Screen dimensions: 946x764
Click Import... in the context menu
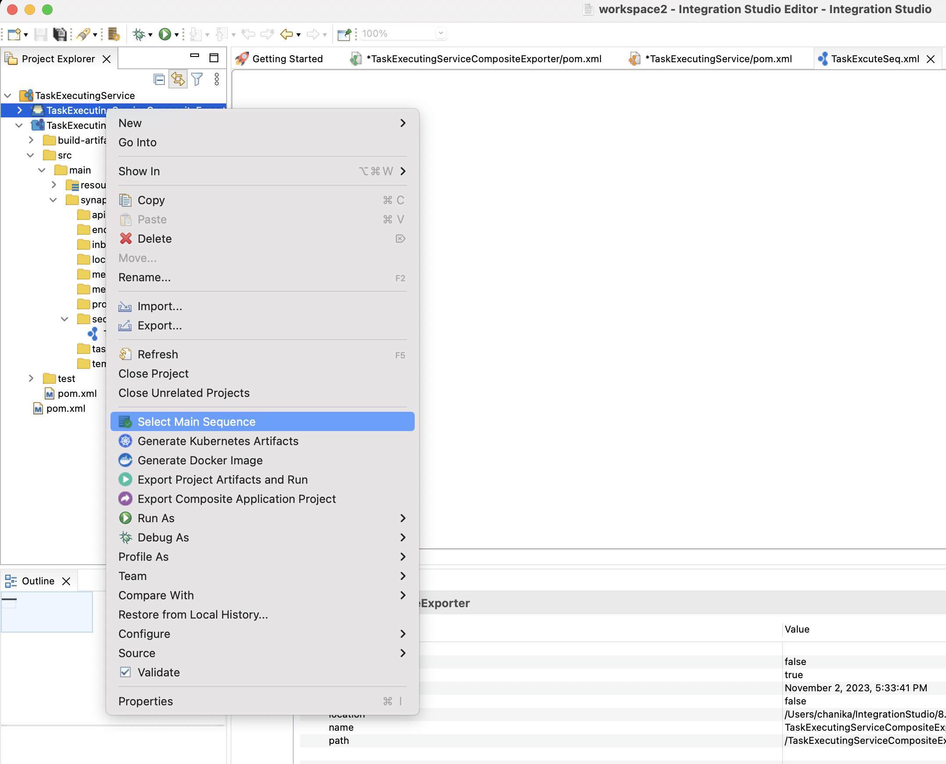tap(263, 306)
